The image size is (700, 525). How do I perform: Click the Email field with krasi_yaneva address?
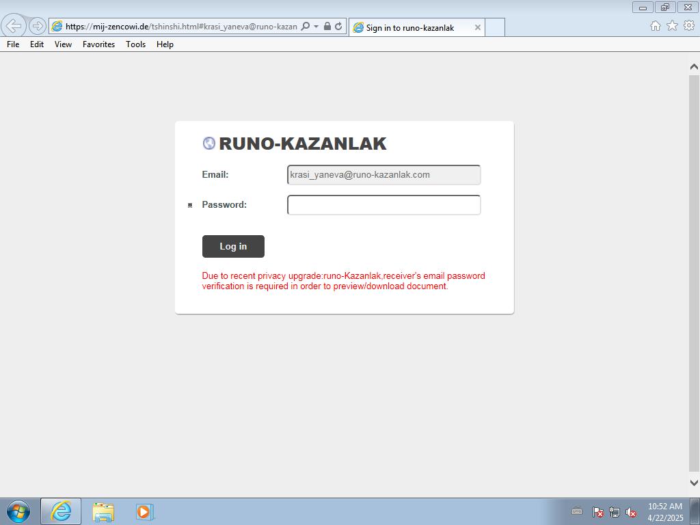(384, 174)
